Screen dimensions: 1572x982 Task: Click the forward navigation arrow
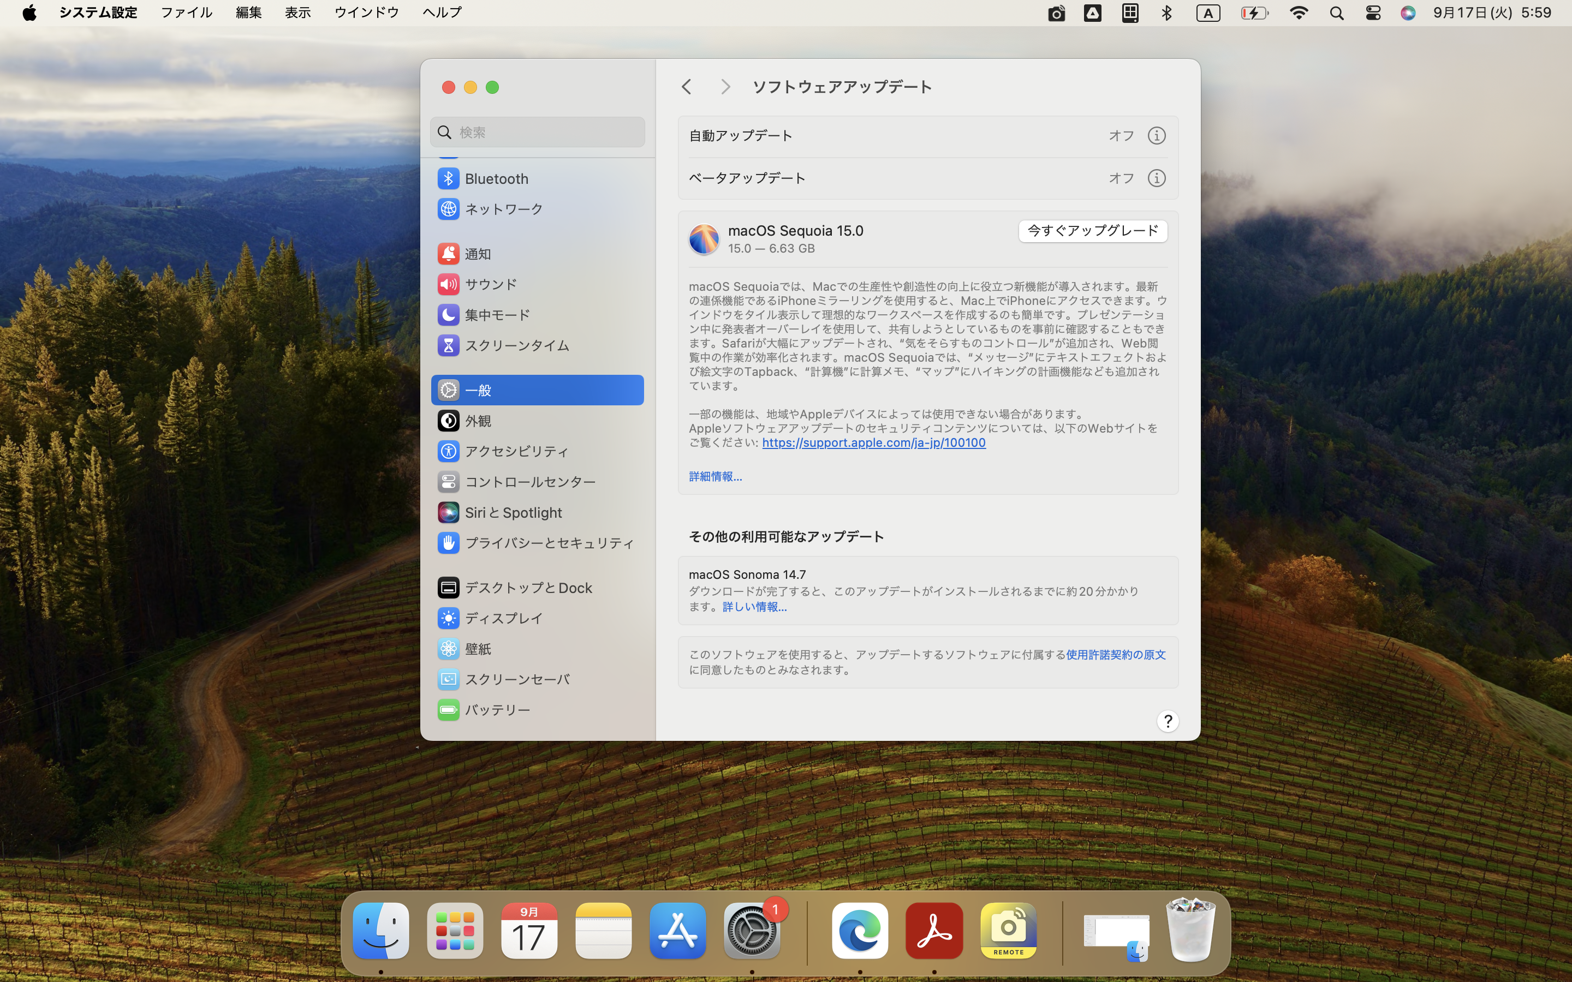click(x=725, y=86)
